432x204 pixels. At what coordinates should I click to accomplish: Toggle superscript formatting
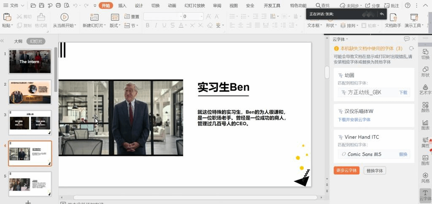pyautogui.click(x=192, y=25)
